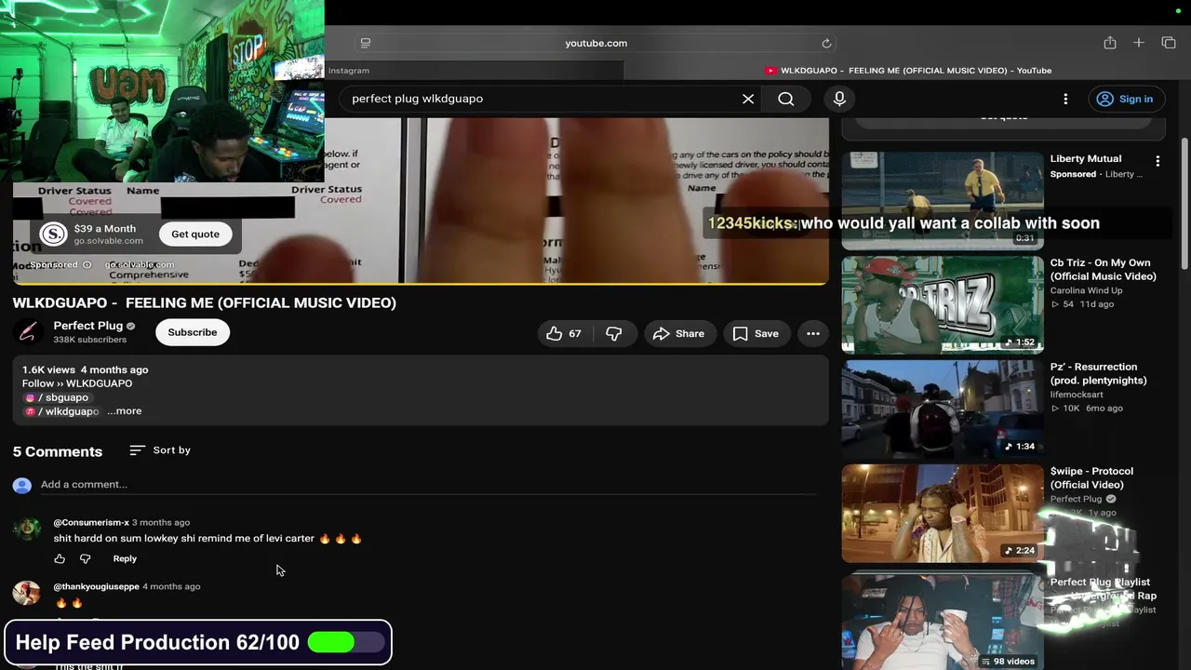
Task: Visit the Carolina Wind Up channel
Action: [1086, 291]
